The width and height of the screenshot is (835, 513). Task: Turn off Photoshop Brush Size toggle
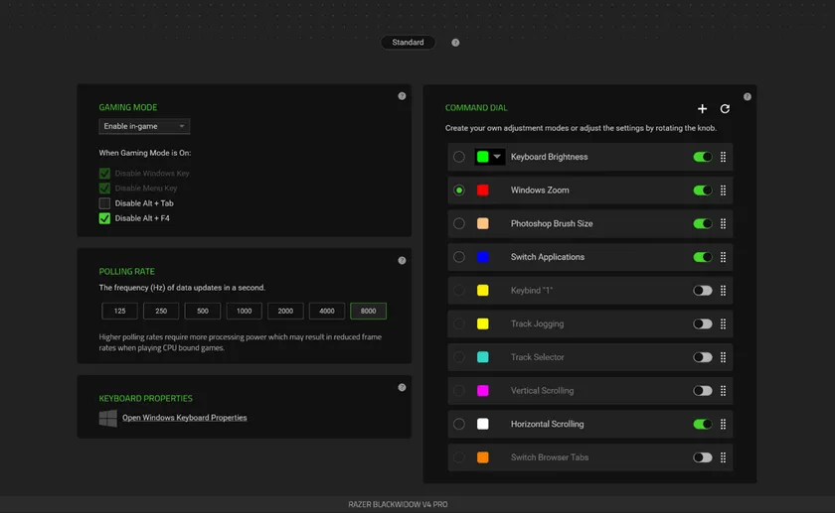[703, 223]
